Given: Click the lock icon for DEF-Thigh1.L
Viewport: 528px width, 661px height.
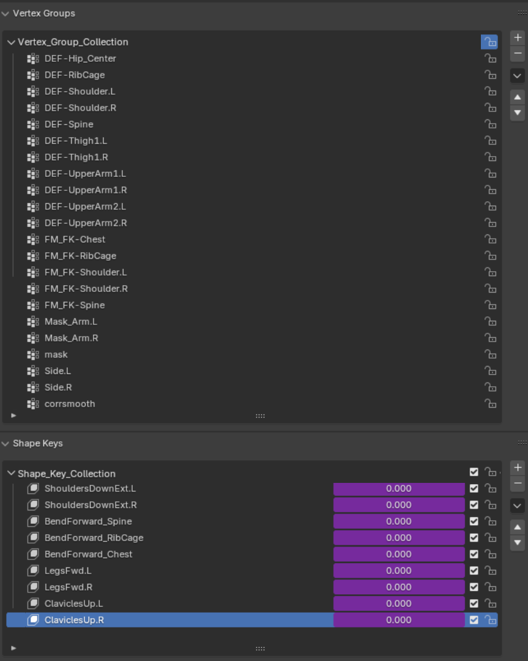Looking at the screenshot, I should click(x=490, y=141).
